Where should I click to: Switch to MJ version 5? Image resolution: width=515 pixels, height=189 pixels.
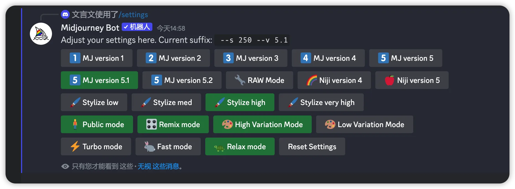pyautogui.click(x=406, y=58)
